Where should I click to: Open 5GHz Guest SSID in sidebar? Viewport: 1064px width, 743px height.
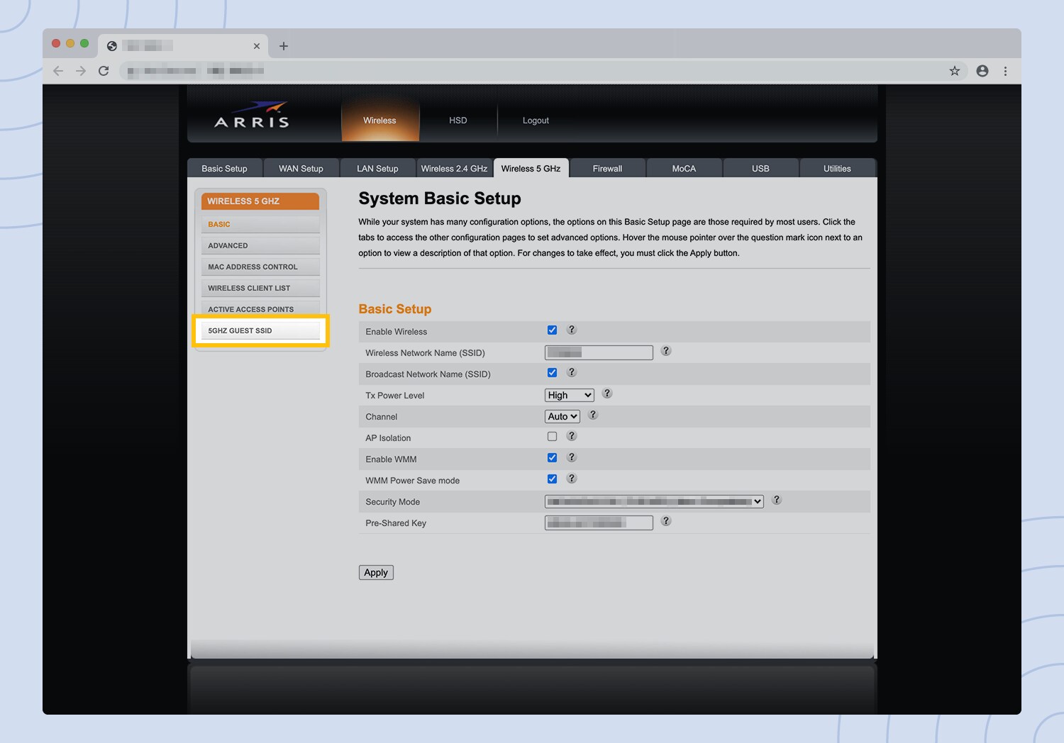(x=260, y=331)
